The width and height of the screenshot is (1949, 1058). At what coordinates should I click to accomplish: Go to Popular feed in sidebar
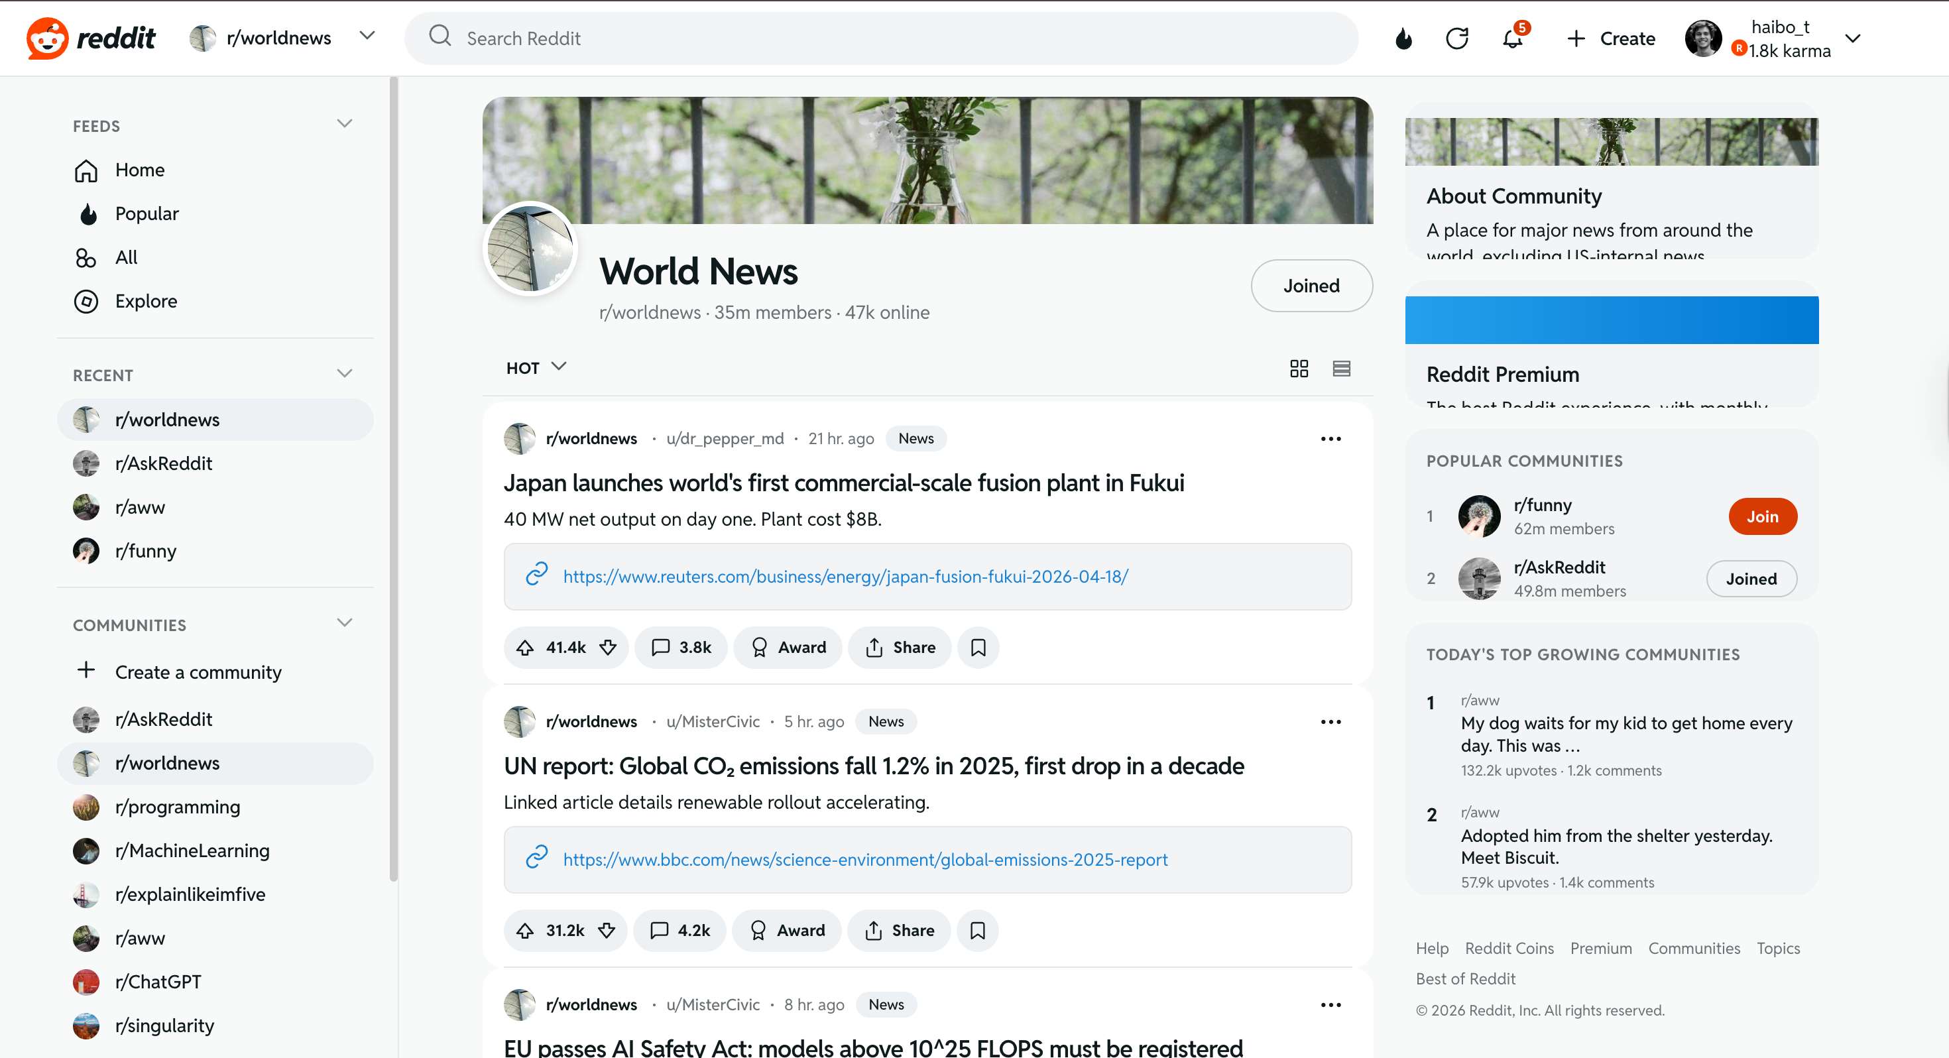click(215, 213)
